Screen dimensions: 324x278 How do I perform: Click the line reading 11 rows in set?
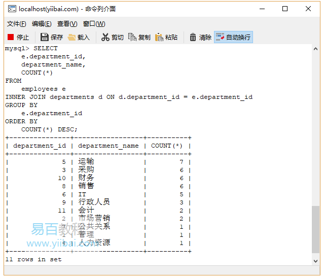(x=33, y=259)
